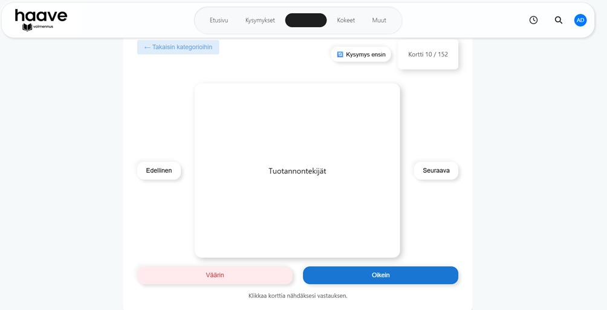Viewport: 607px width, 310px height.
Task: Advance to next card with Seuraava
Action: pos(436,170)
